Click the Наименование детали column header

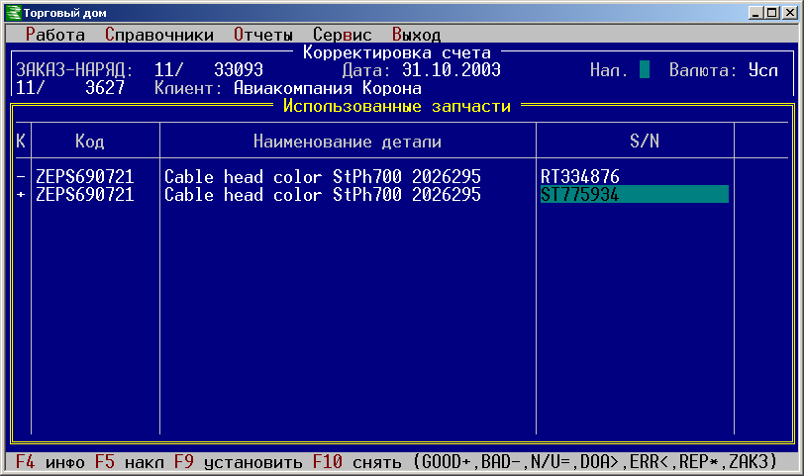pos(348,141)
